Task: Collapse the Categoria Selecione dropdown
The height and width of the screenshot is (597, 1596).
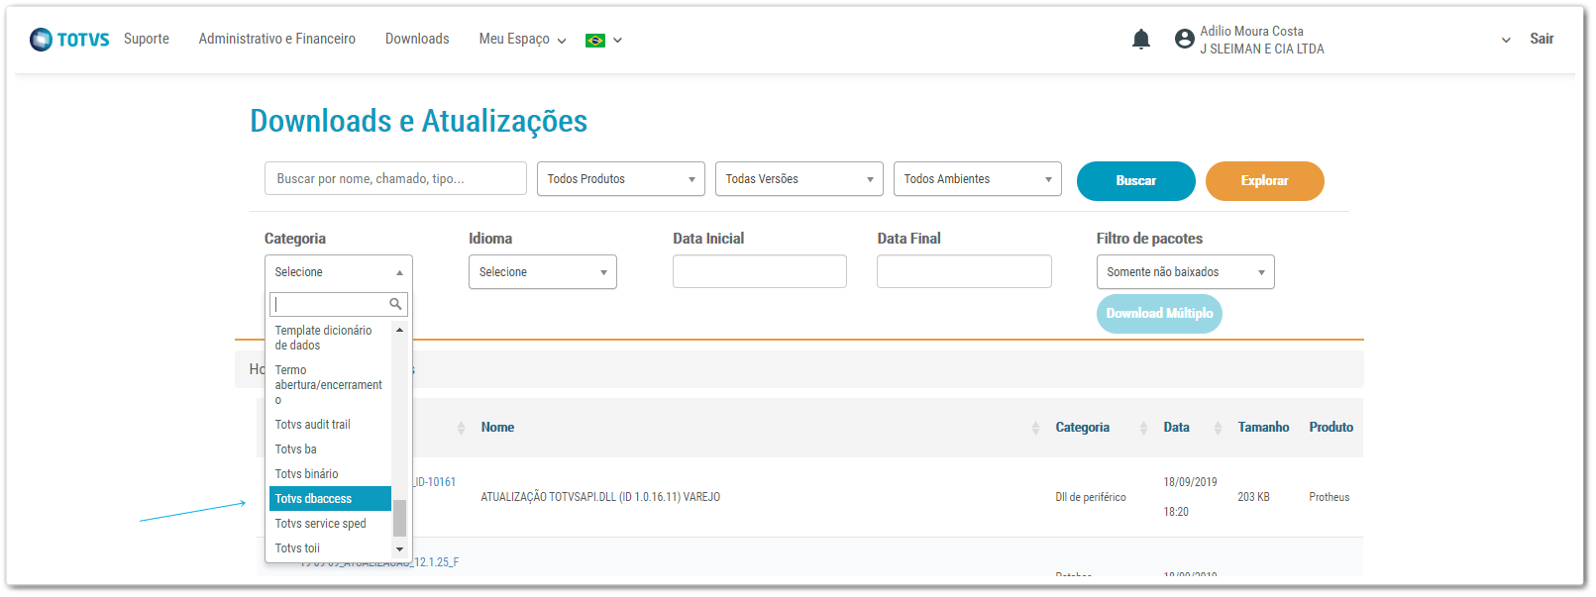Action: [339, 272]
